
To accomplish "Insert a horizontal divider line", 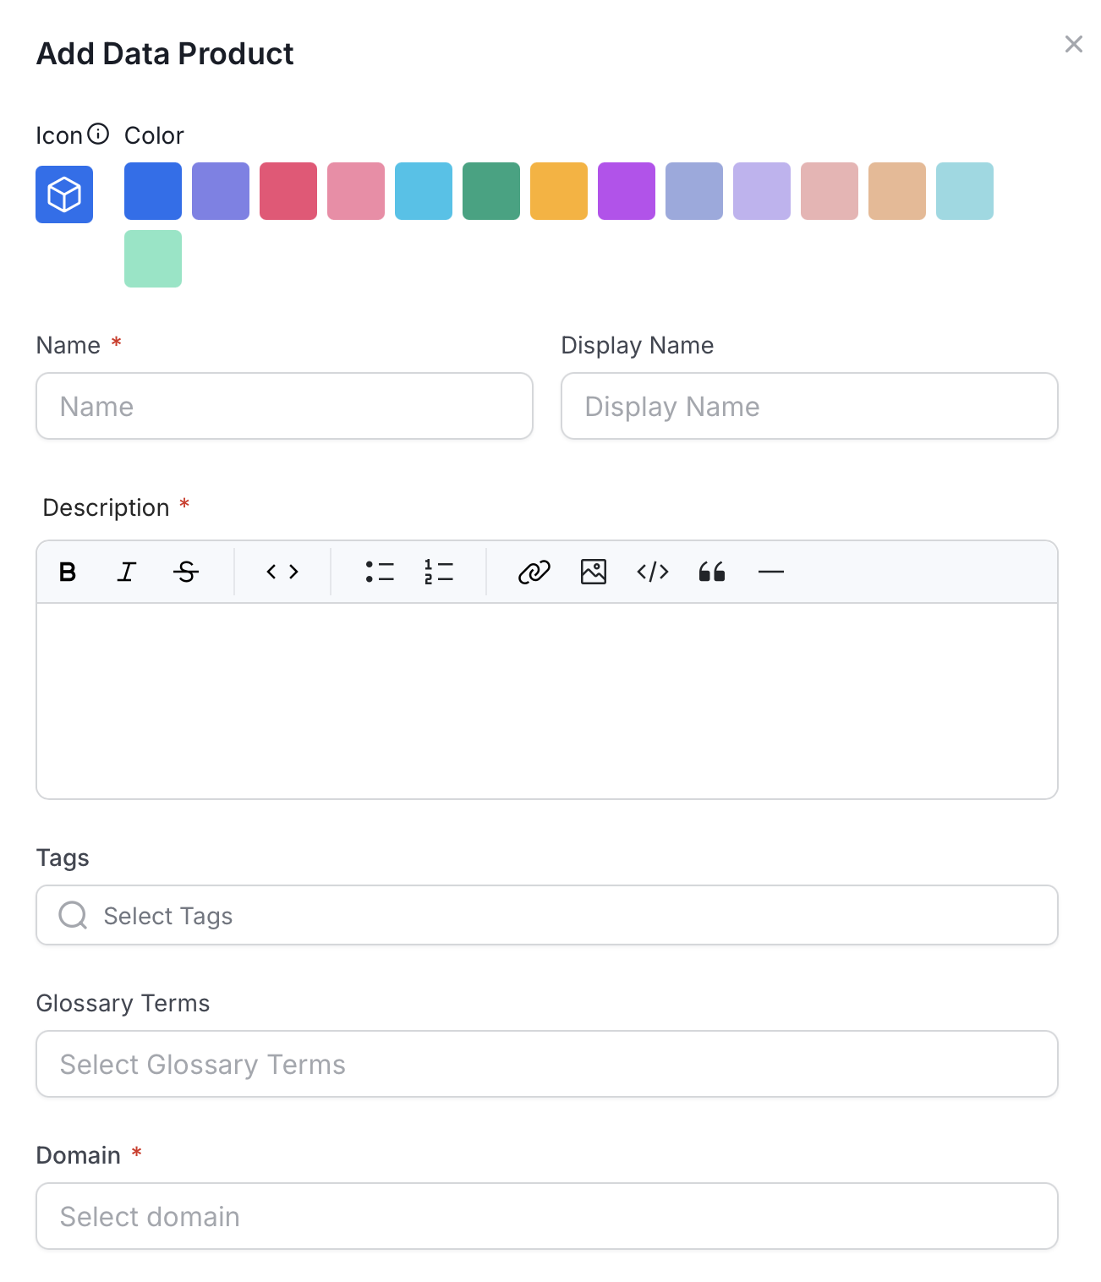I will coord(771,573).
